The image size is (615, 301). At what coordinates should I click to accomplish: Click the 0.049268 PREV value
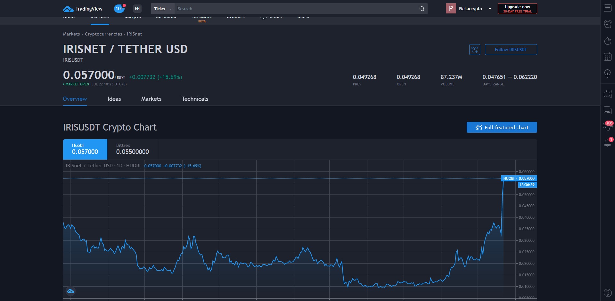(x=365, y=77)
